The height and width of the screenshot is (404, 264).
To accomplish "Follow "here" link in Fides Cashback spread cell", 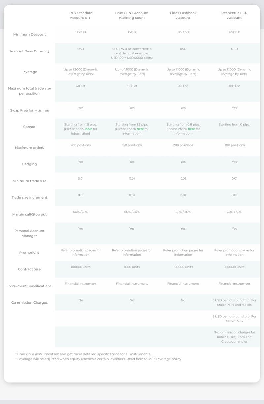I will (191, 129).
